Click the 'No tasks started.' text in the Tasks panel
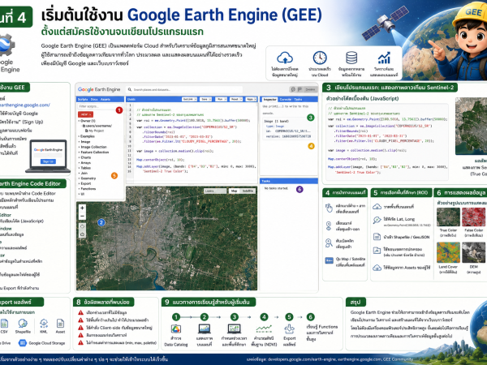The image size is (487, 365). pyautogui.click(x=276, y=188)
